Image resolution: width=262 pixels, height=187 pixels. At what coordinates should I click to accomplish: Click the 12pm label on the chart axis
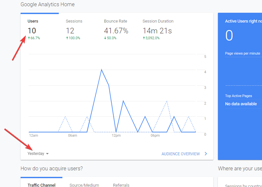(116, 136)
